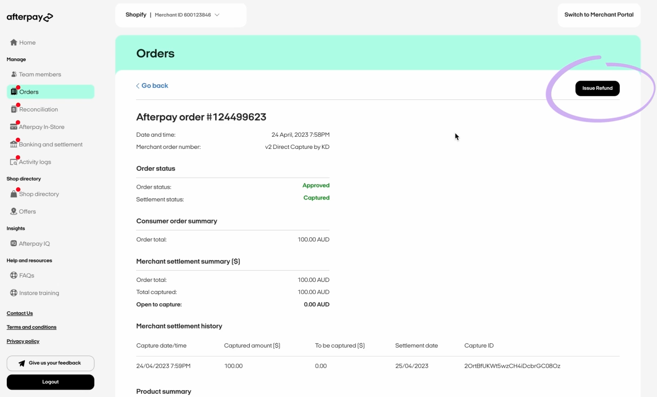Click the Activity logs icon

pos(14,162)
